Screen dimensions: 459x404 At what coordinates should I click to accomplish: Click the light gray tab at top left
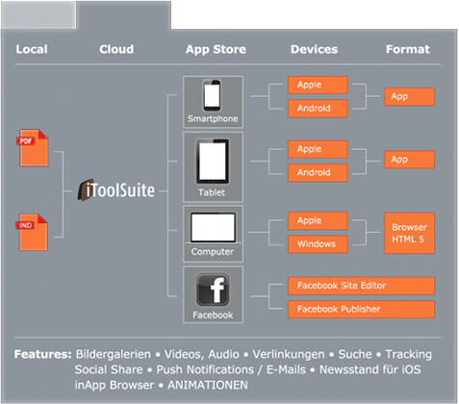point(38,14)
